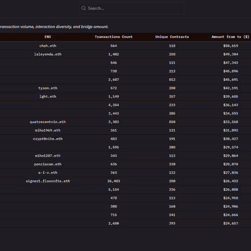Click the $45,896 amount value
This screenshot has width=251, height=251.
tap(230, 71)
